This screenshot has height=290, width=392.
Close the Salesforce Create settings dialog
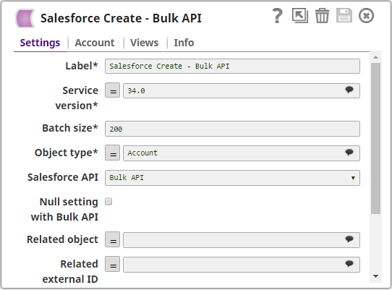pos(366,16)
